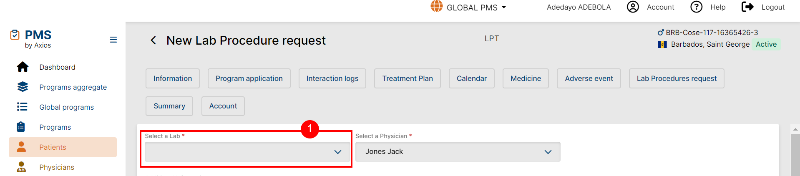The image size is (800, 176).
Task: Click the Account profile icon
Action: 633,7
